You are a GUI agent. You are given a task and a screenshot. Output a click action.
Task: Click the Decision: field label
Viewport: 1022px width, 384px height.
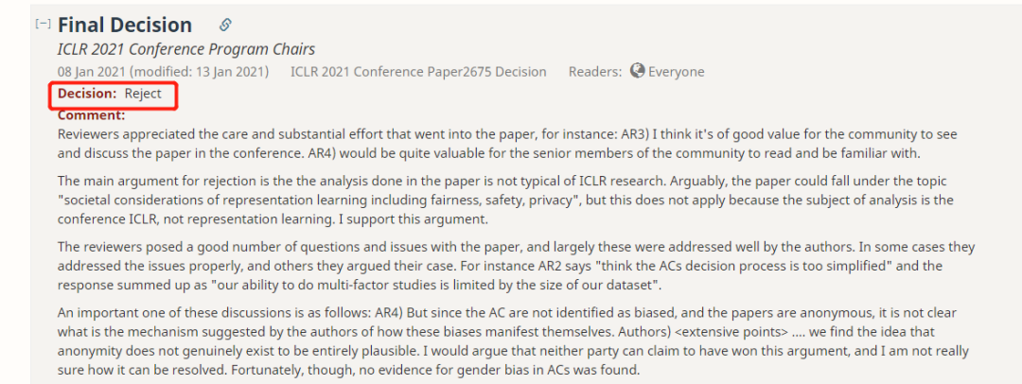87,94
